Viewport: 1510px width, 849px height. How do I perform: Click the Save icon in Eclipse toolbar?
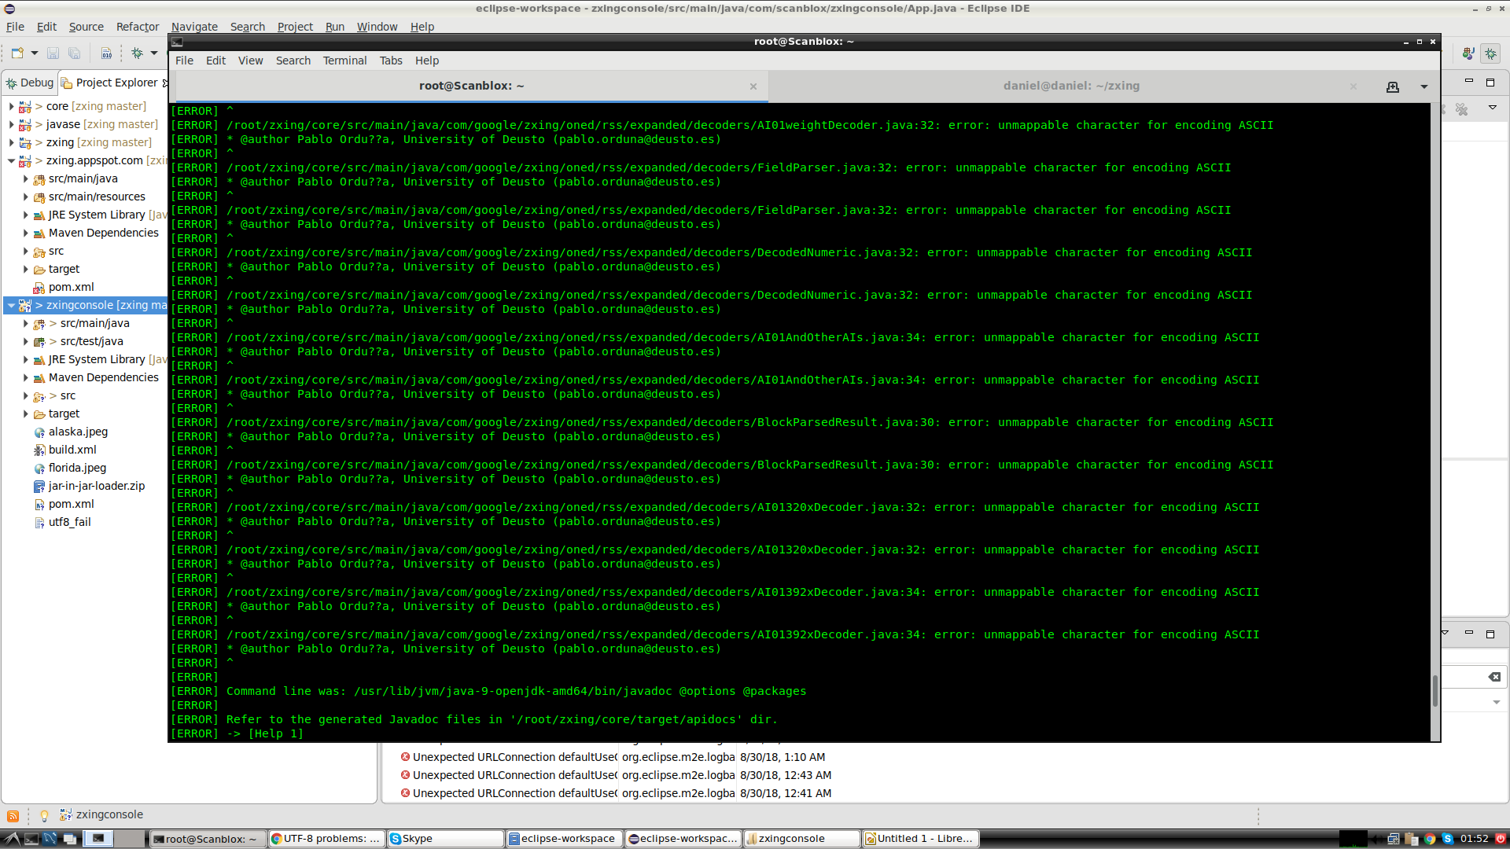click(53, 53)
